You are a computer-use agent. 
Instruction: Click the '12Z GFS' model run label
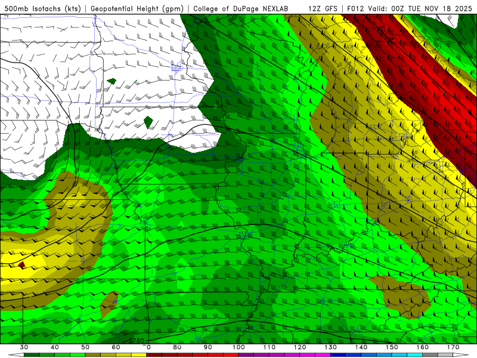[323, 8]
